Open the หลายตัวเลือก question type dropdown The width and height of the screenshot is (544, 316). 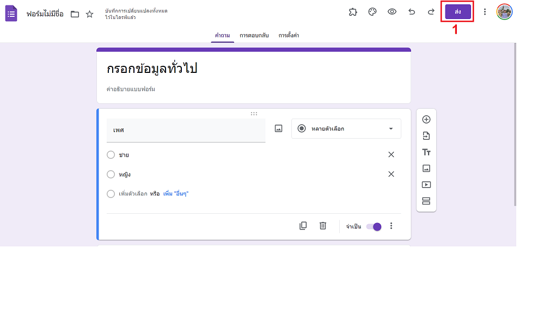(346, 128)
